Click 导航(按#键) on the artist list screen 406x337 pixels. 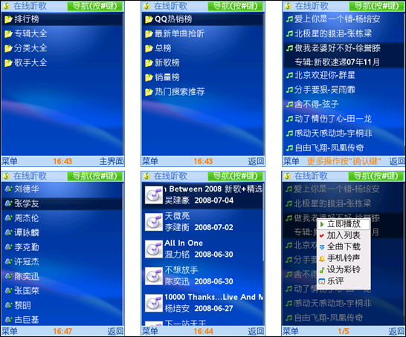(x=94, y=176)
